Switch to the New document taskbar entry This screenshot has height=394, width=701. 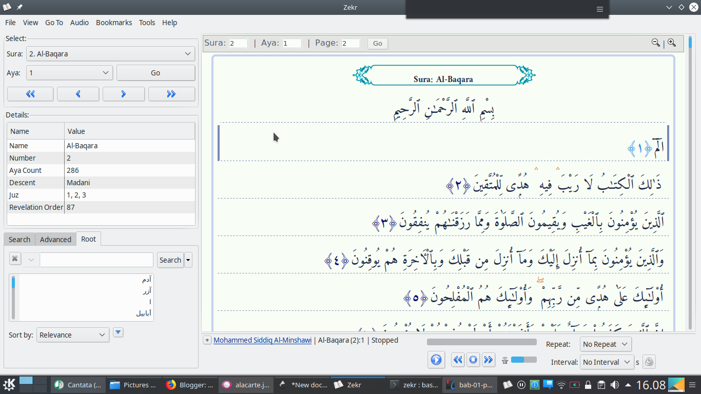tap(302, 385)
